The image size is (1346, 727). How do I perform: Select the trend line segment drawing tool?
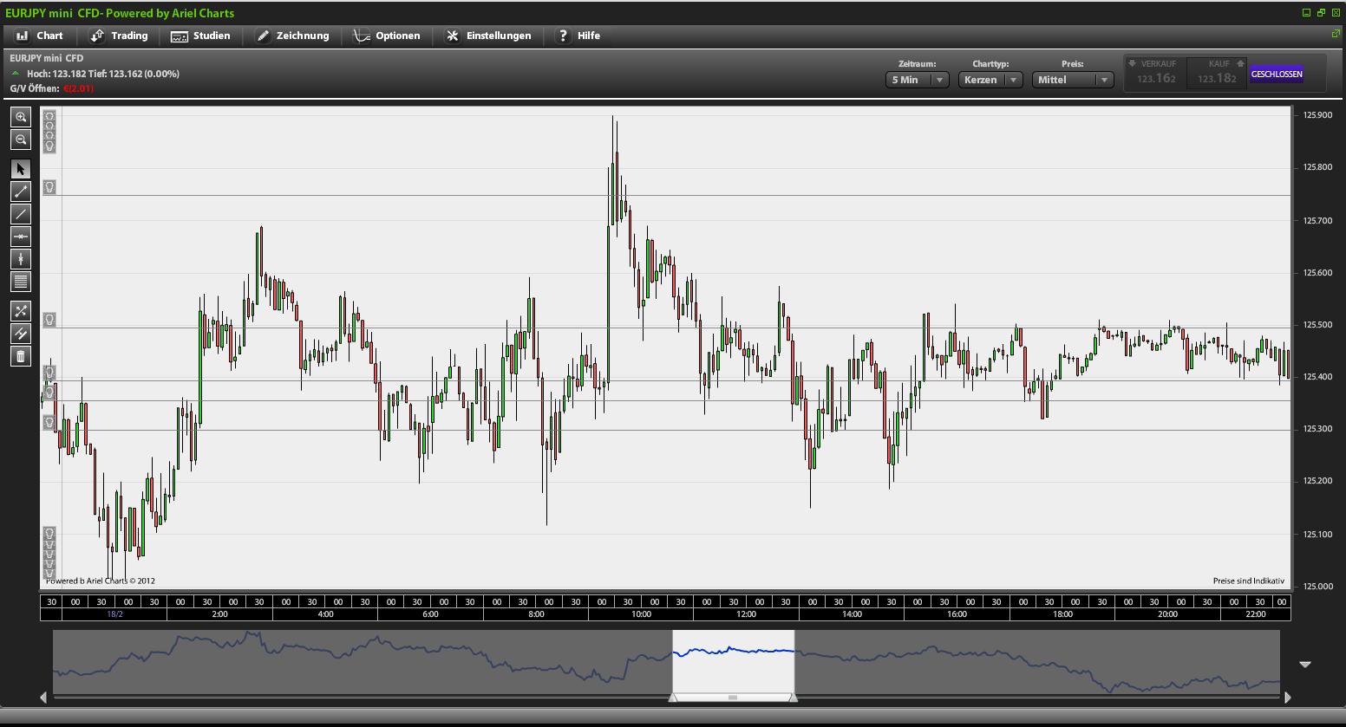(x=21, y=191)
